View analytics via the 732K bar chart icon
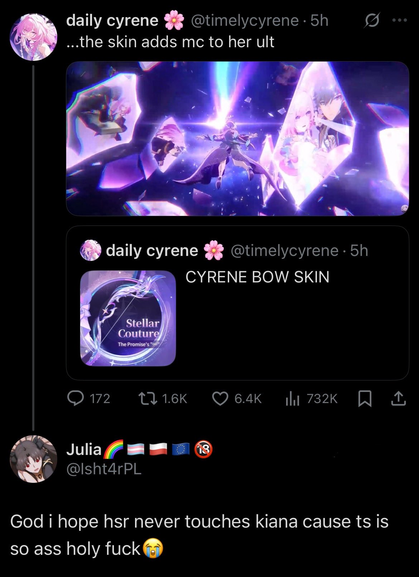 [292, 398]
